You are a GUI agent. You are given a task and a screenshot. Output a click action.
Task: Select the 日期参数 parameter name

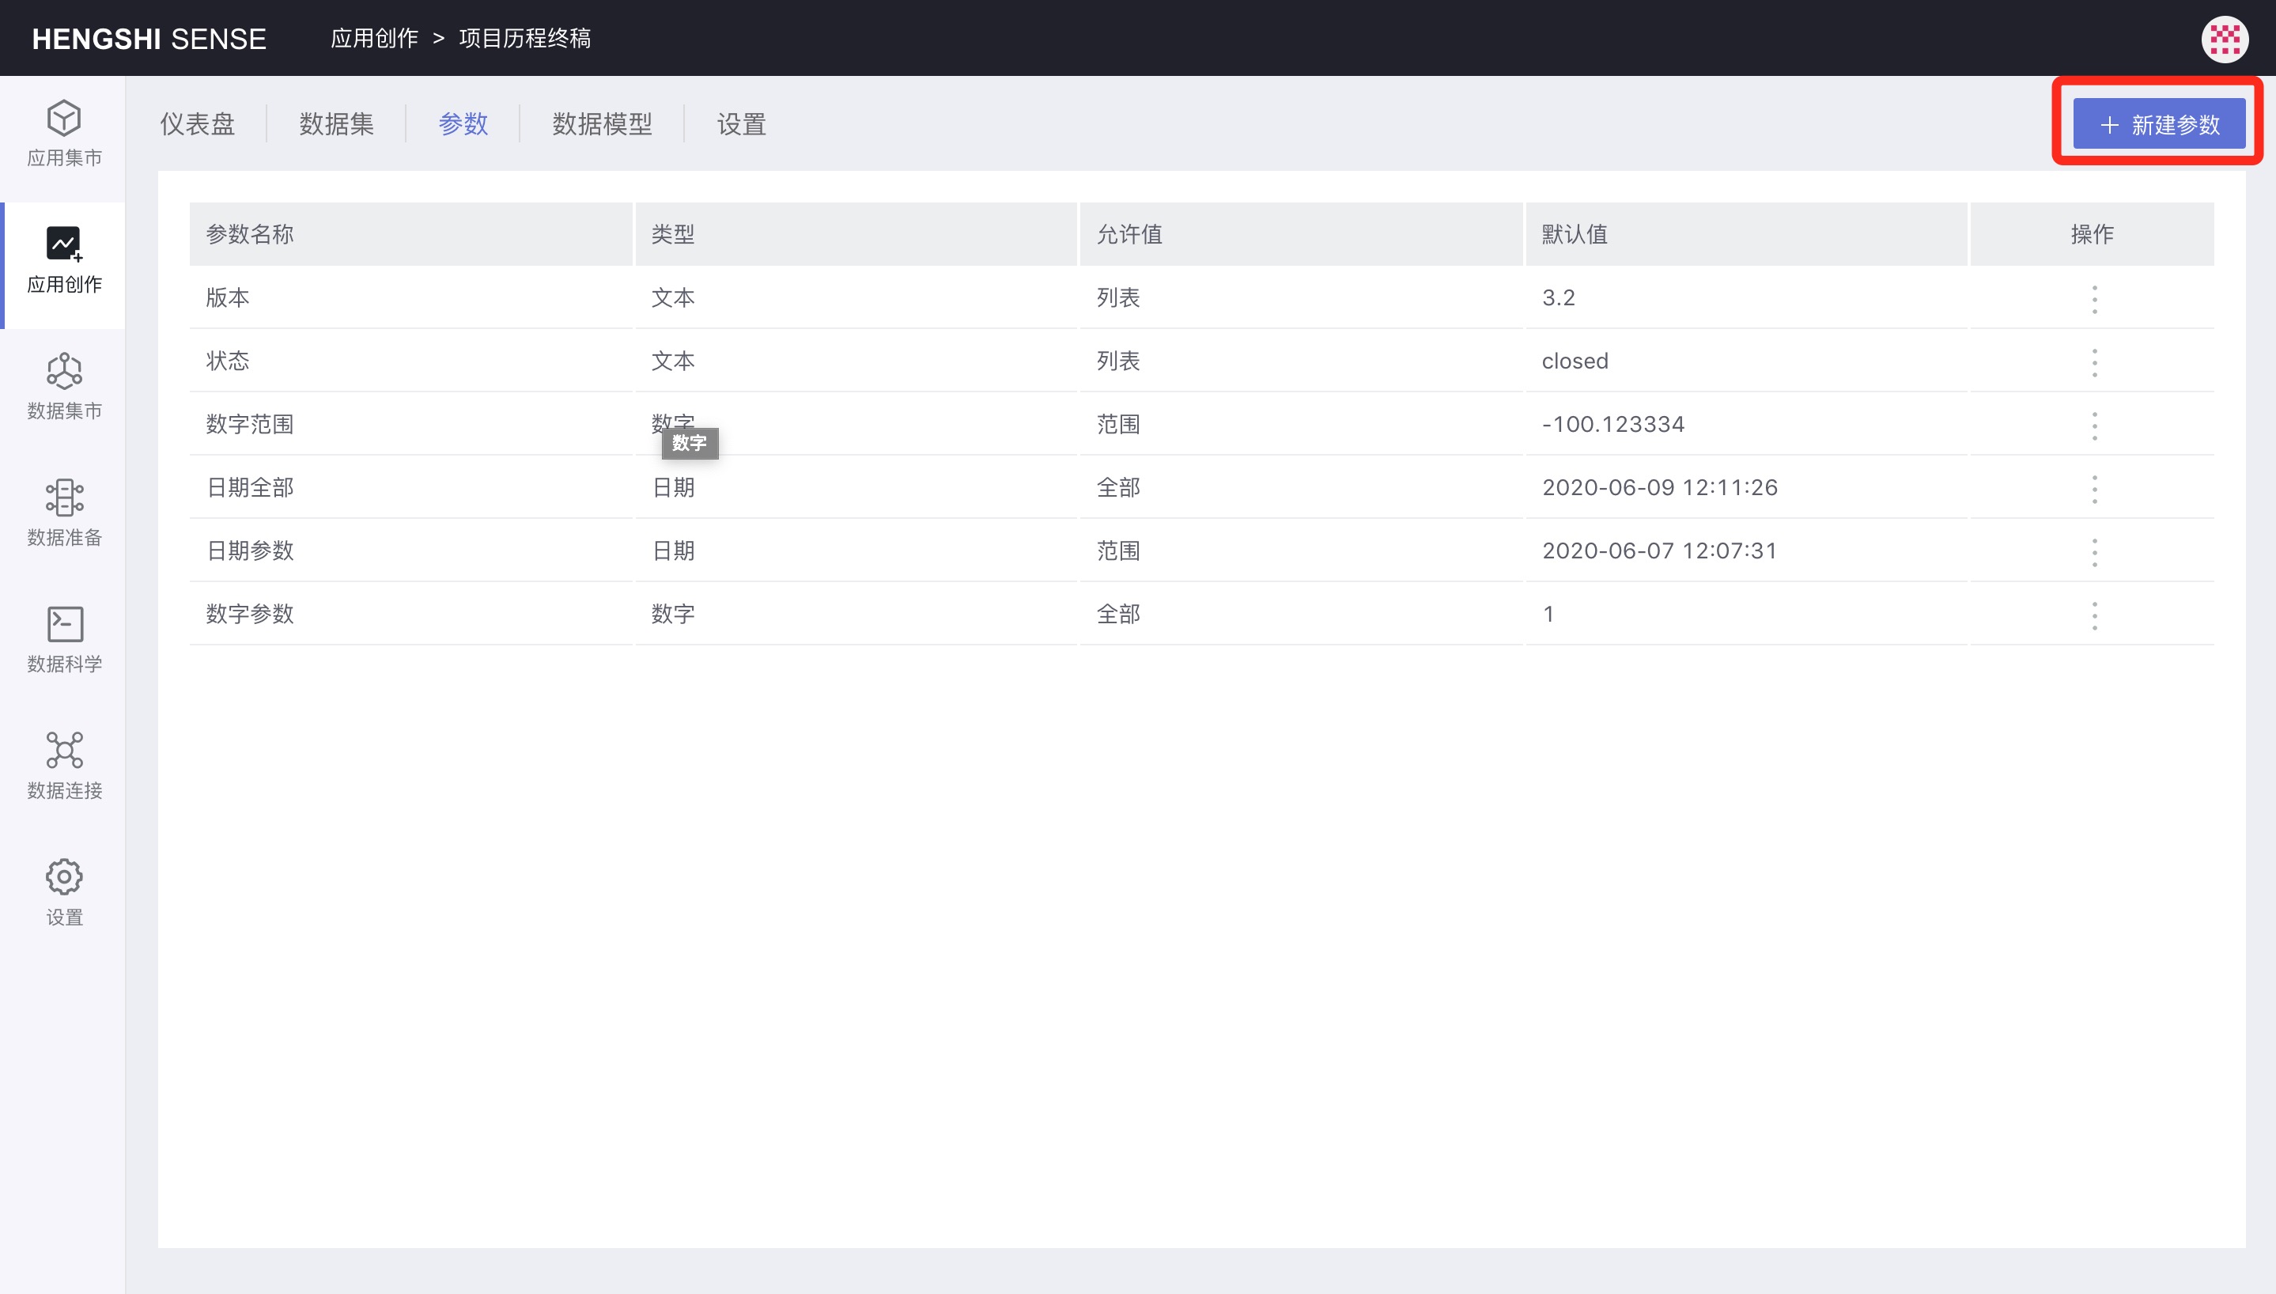(250, 551)
